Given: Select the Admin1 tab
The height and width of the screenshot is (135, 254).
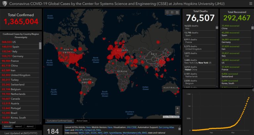Looking at the screenshot, I should pos(19,126).
